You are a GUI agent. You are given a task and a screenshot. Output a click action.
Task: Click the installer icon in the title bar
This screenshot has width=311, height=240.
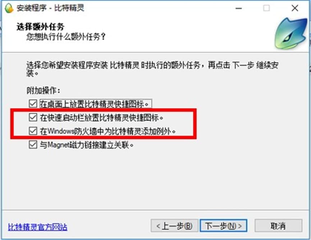click(9, 8)
